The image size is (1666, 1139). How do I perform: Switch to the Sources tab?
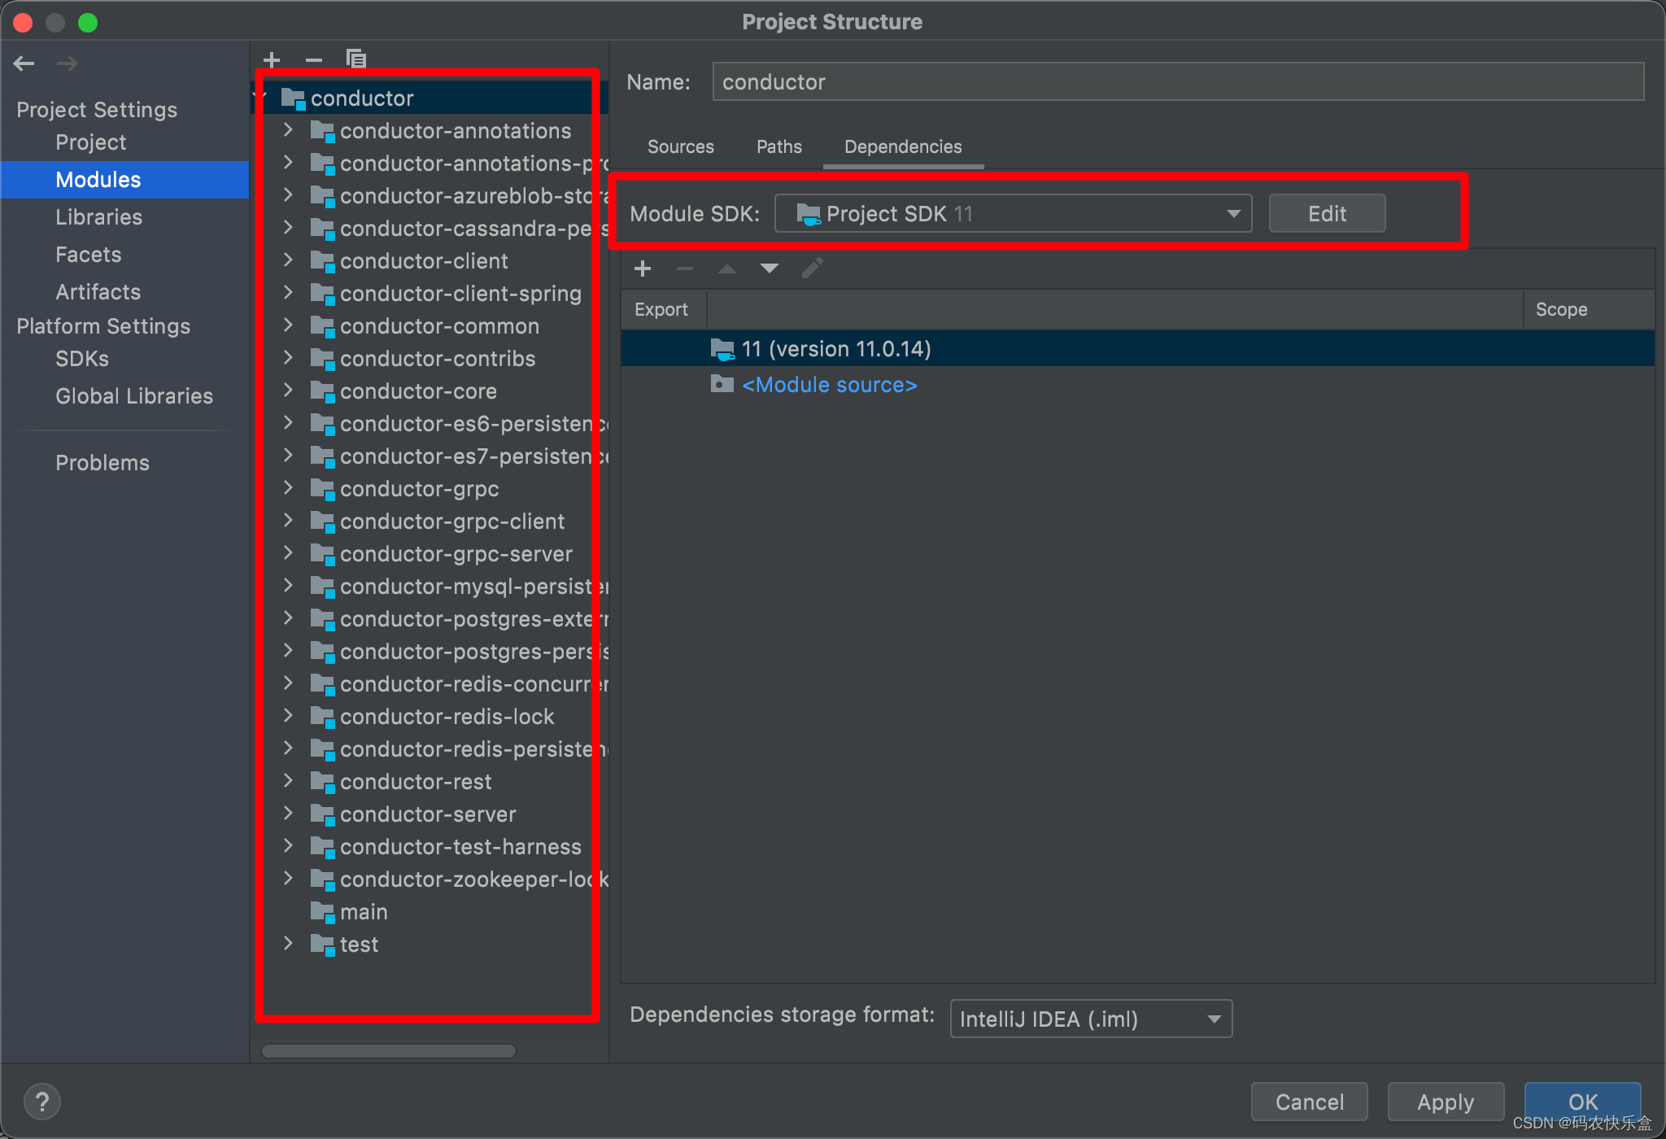point(681,146)
